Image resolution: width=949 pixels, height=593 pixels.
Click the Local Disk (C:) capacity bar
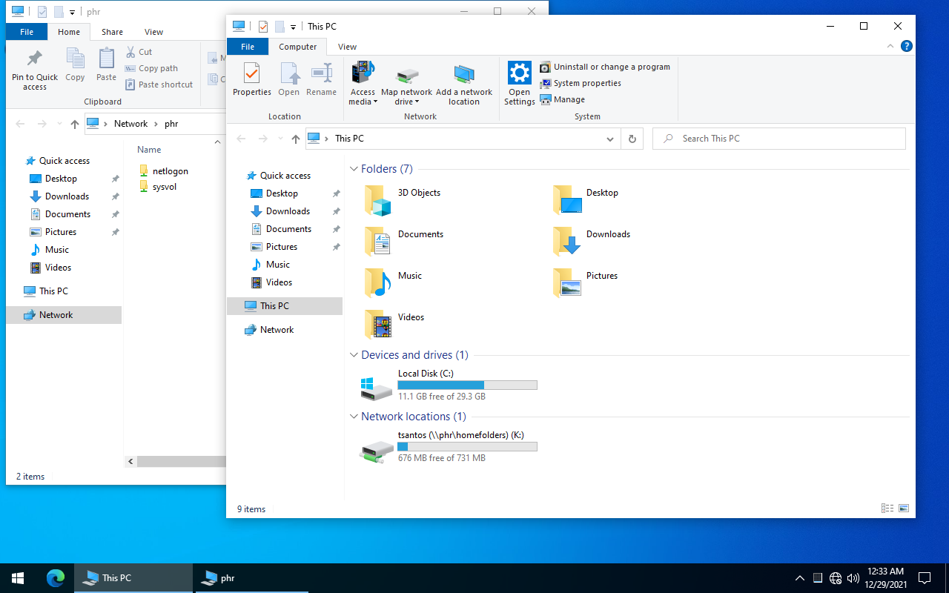(x=467, y=385)
